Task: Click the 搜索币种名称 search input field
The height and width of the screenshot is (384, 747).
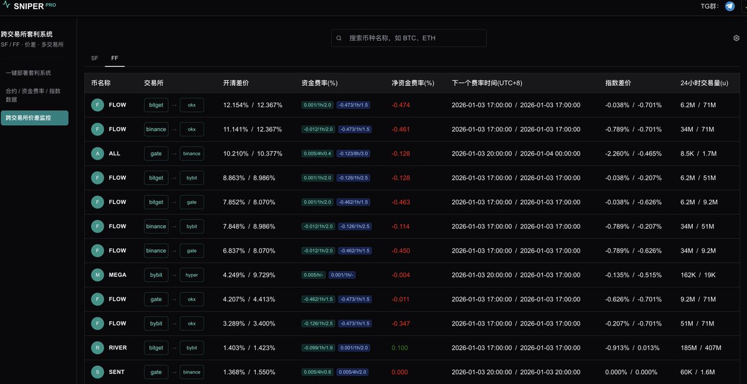Action: click(408, 38)
